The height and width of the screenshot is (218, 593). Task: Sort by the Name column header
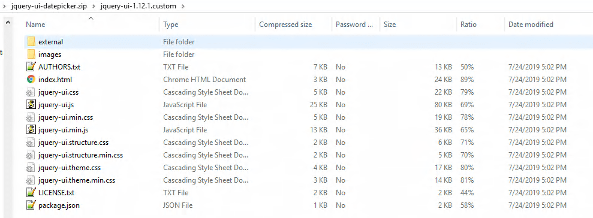point(35,25)
